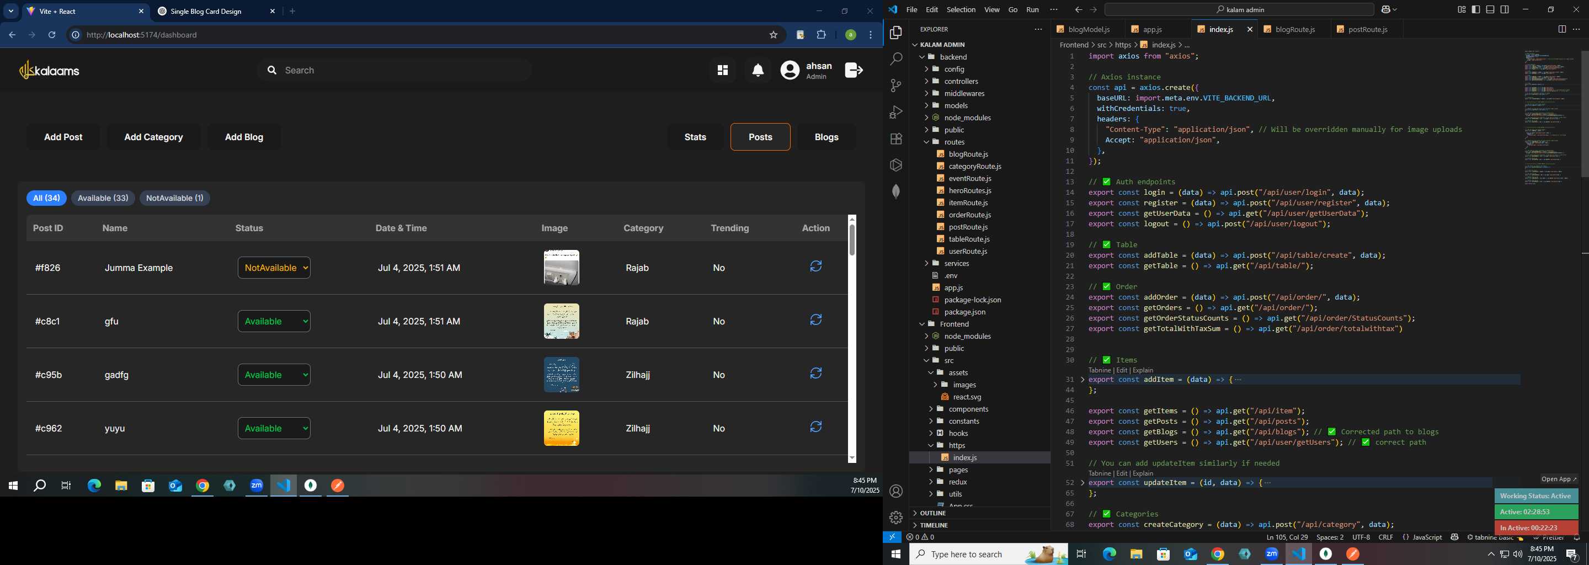1589x565 pixels.
Task: Open VS Code remote window status icon
Action: 892,537
